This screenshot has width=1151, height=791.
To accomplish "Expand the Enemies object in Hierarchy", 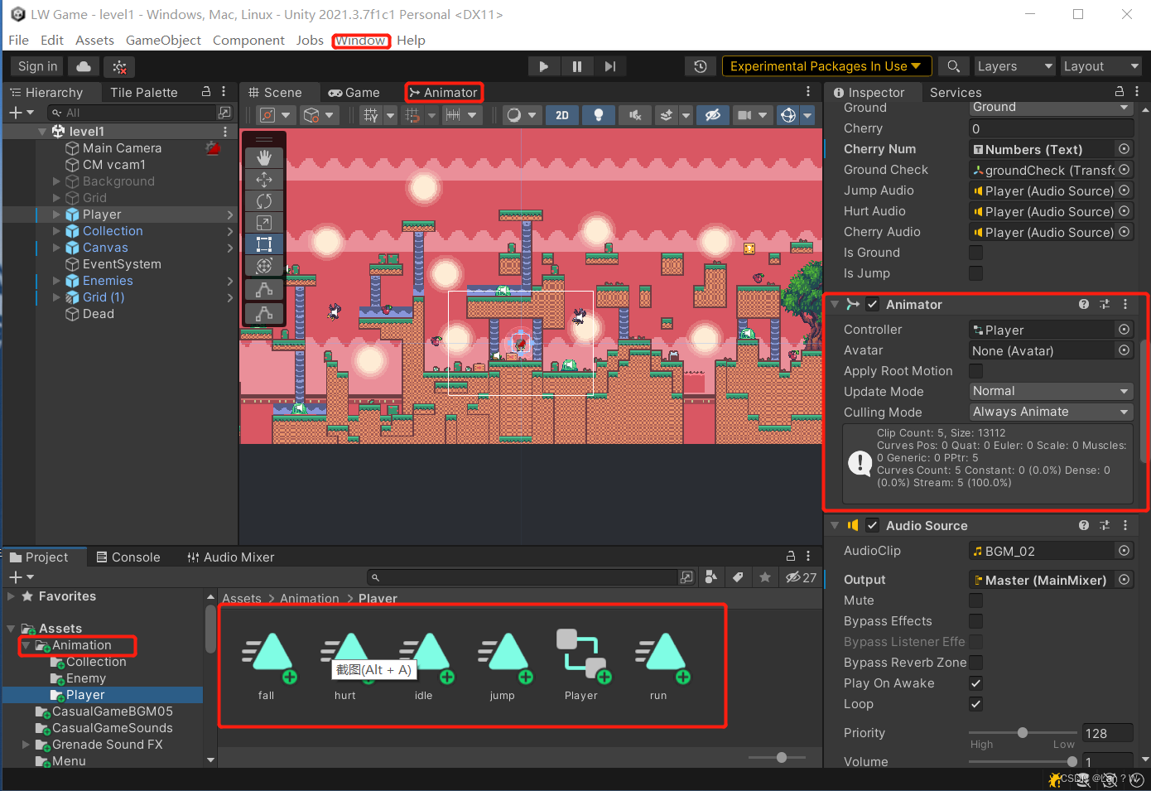I will pyautogui.click(x=56, y=281).
